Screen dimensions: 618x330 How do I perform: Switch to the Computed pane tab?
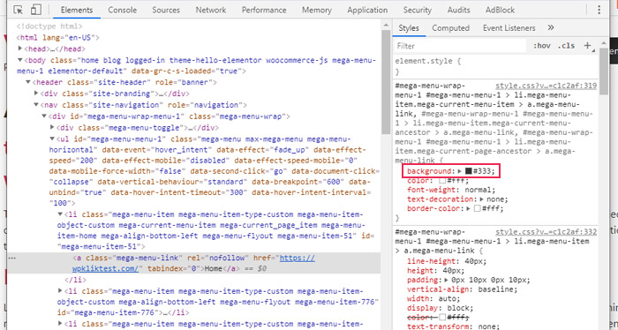coord(450,28)
